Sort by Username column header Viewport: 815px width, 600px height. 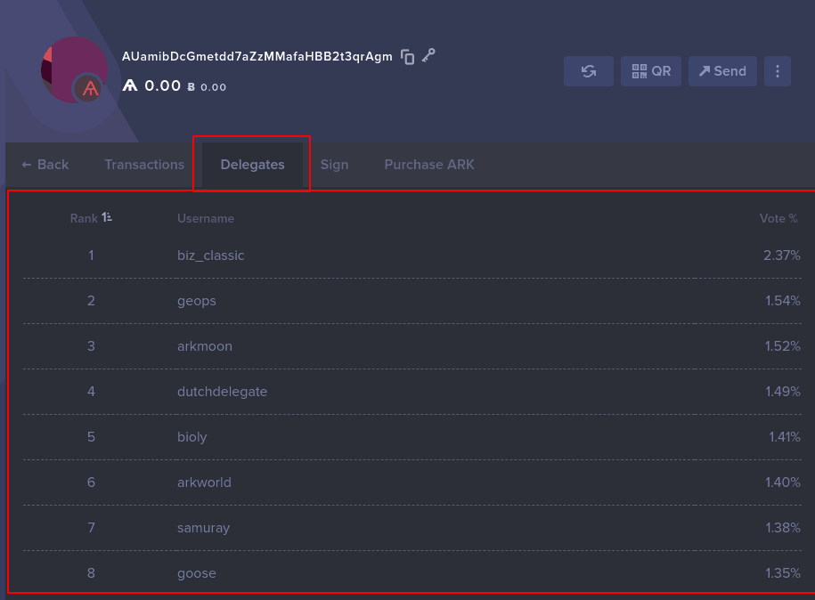pyautogui.click(x=206, y=218)
